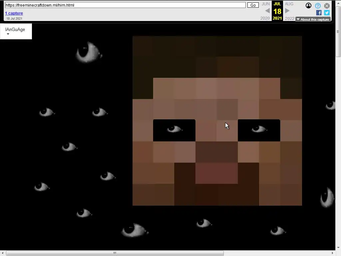Select JUN in the capture timeline

[265, 4]
